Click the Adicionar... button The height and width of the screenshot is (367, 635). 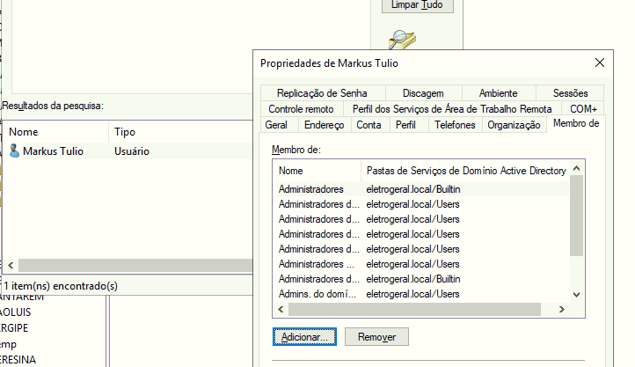coord(304,336)
